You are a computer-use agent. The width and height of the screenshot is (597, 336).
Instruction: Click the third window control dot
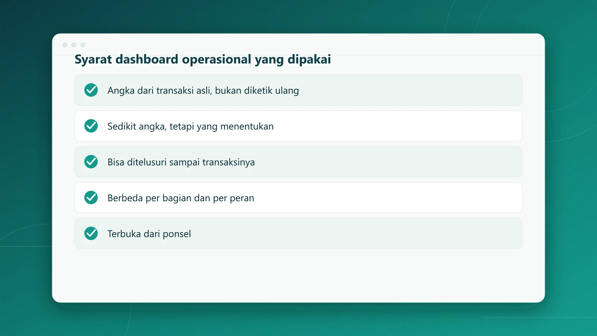[x=83, y=45]
